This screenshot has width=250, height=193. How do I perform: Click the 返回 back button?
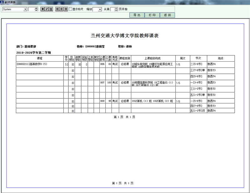[167, 15]
